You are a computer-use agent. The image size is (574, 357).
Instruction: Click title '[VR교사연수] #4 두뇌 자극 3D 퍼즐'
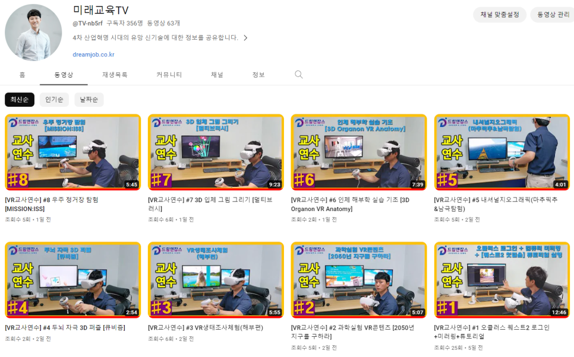65,328
